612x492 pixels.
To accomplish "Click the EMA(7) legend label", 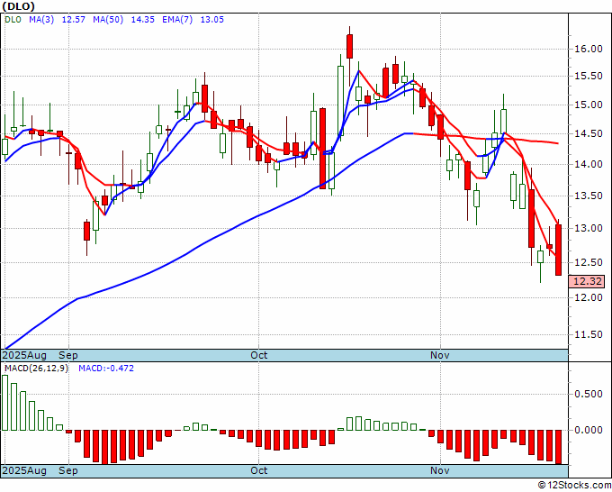I will [177, 20].
